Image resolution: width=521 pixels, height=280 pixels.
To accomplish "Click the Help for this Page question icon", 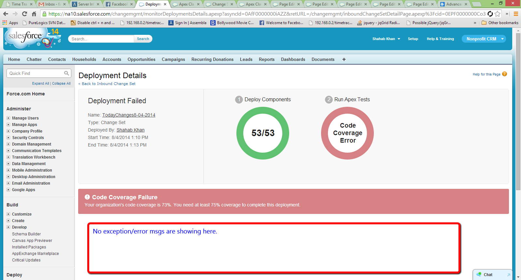I will [x=504, y=74].
